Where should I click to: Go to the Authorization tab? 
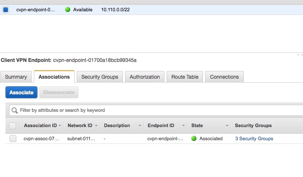[x=145, y=77]
